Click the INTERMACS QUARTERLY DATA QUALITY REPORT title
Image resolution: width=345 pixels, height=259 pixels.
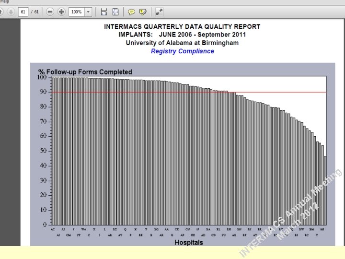coord(182,27)
